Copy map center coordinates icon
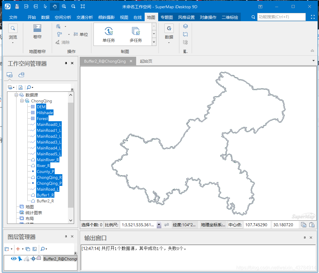The height and width of the screenshot is (273, 319). [x=303, y=225]
